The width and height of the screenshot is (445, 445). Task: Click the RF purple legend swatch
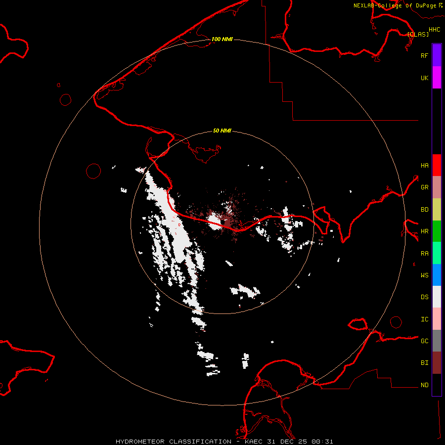[x=437, y=55]
